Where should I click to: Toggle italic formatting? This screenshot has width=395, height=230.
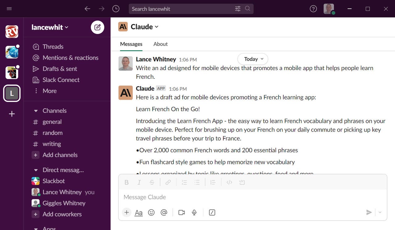(139, 182)
